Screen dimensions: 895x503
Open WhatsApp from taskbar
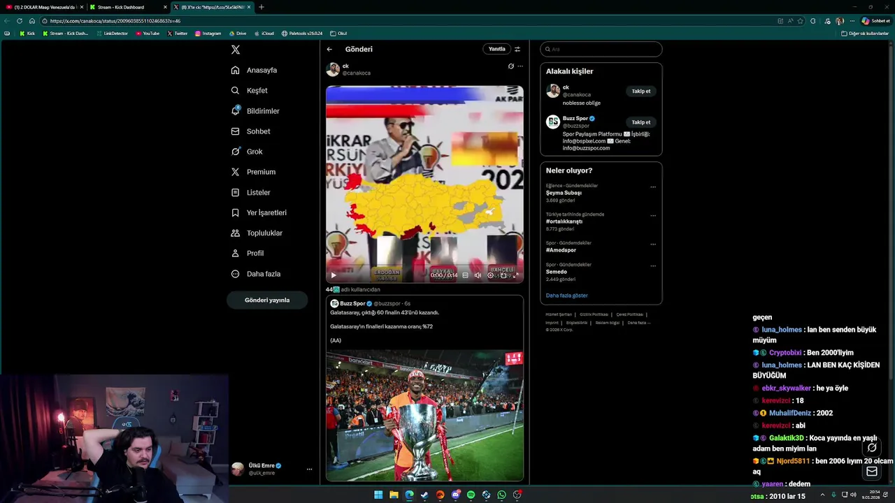[x=501, y=495]
